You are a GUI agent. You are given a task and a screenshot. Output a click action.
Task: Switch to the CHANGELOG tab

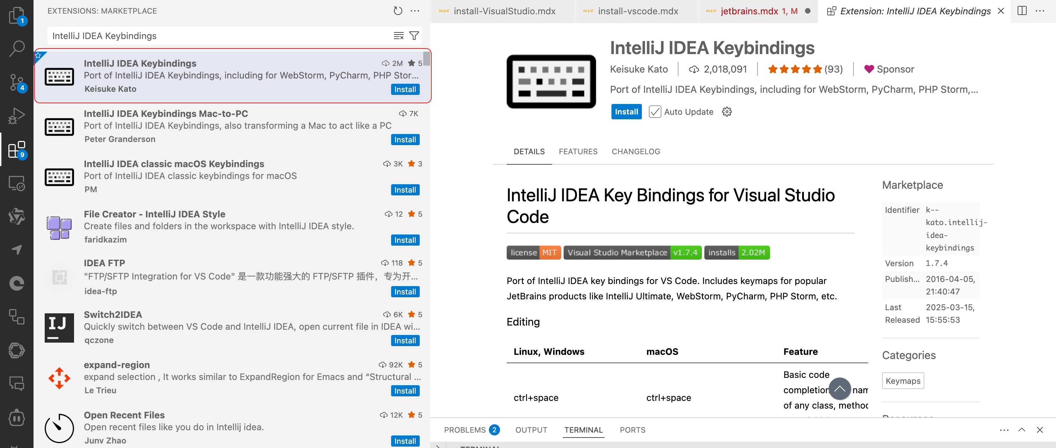[x=636, y=151]
